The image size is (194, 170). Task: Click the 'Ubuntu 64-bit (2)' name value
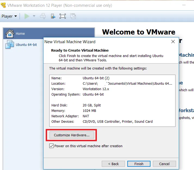96,78
